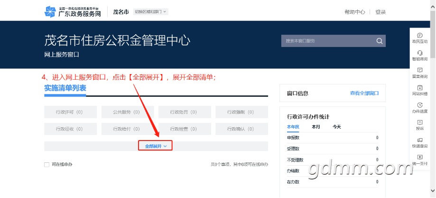Open 网站纠错 sidebar icon
The height and width of the screenshot is (198, 436).
point(420,91)
